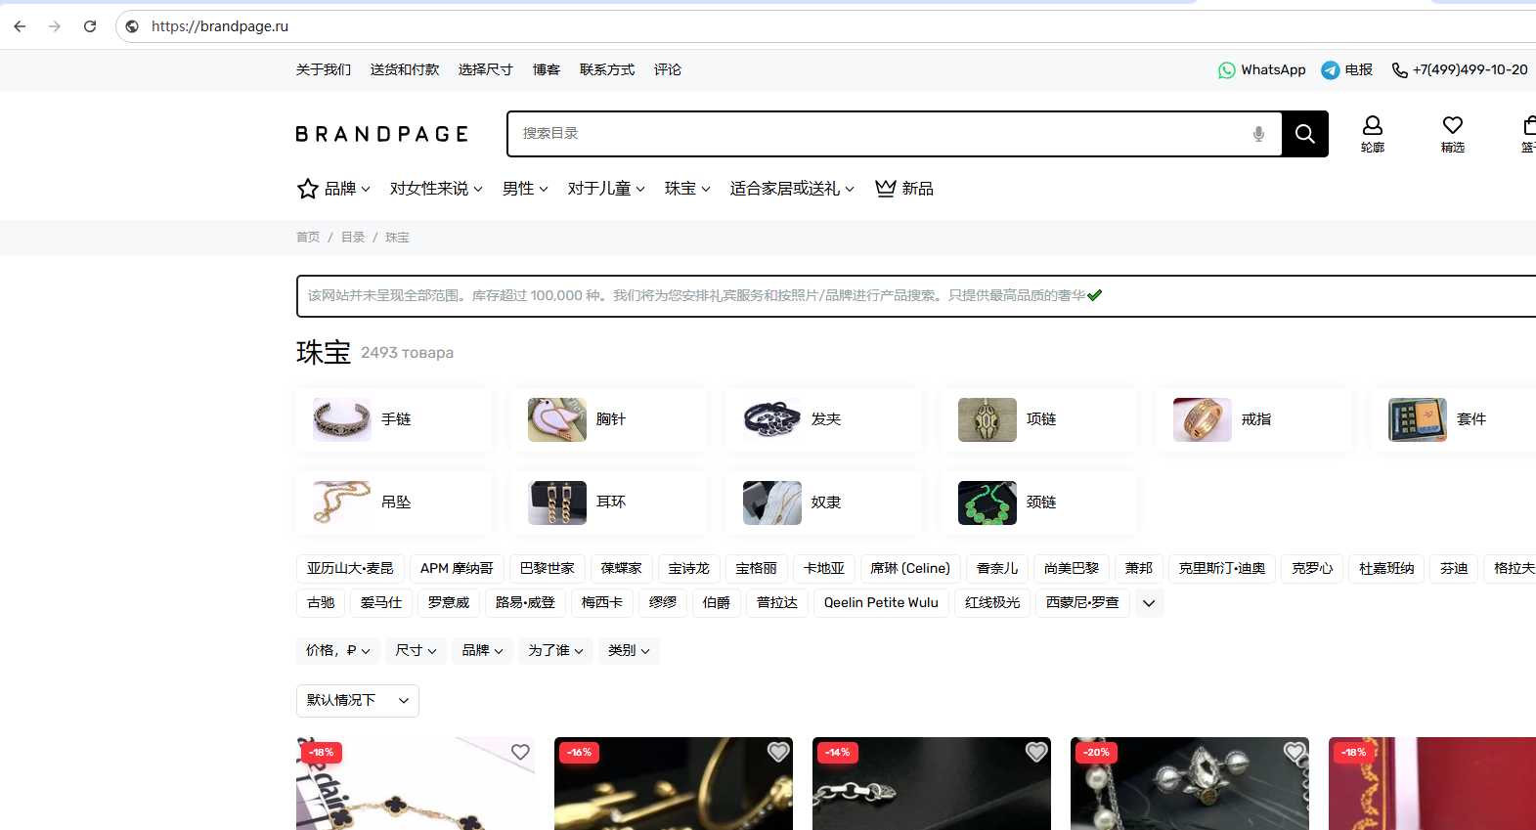The image size is (1536, 830).
Task: Favorite the -16% gold bangle product
Action: [x=778, y=752]
